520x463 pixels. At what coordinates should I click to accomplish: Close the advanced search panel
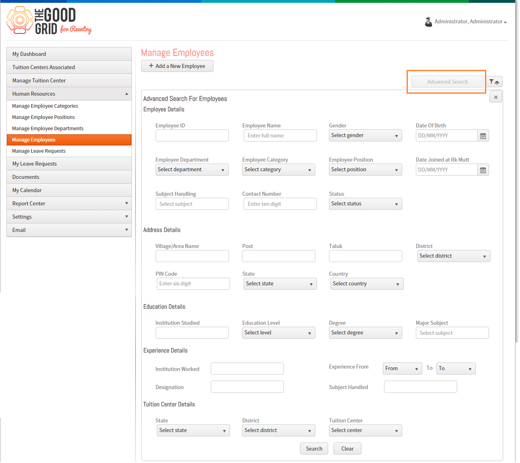(496, 97)
